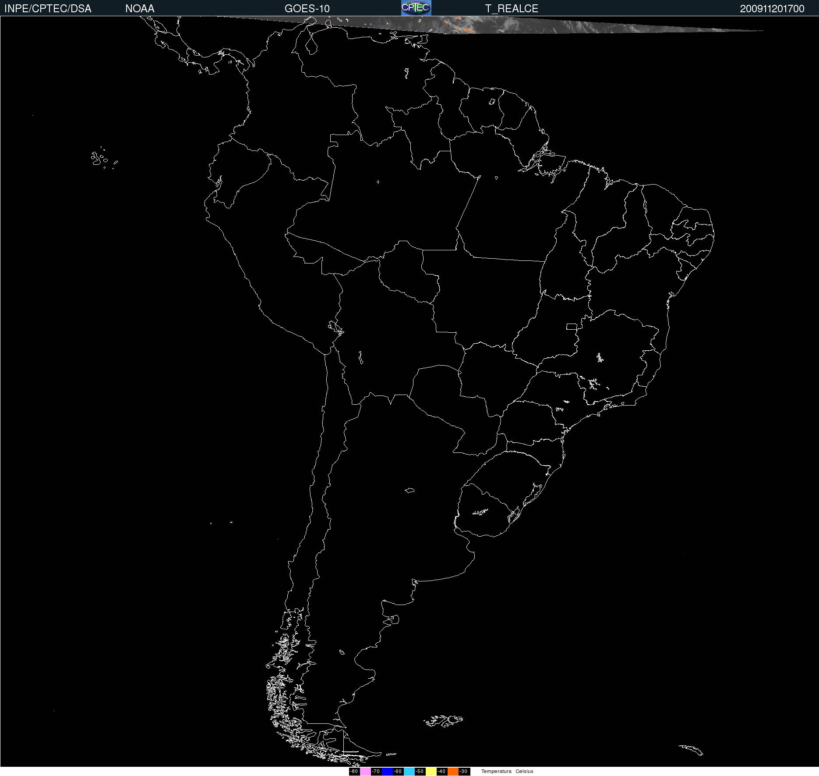Click the "Celsius" legend label
This screenshot has width=819, height=776.
[x=524, y=771]
